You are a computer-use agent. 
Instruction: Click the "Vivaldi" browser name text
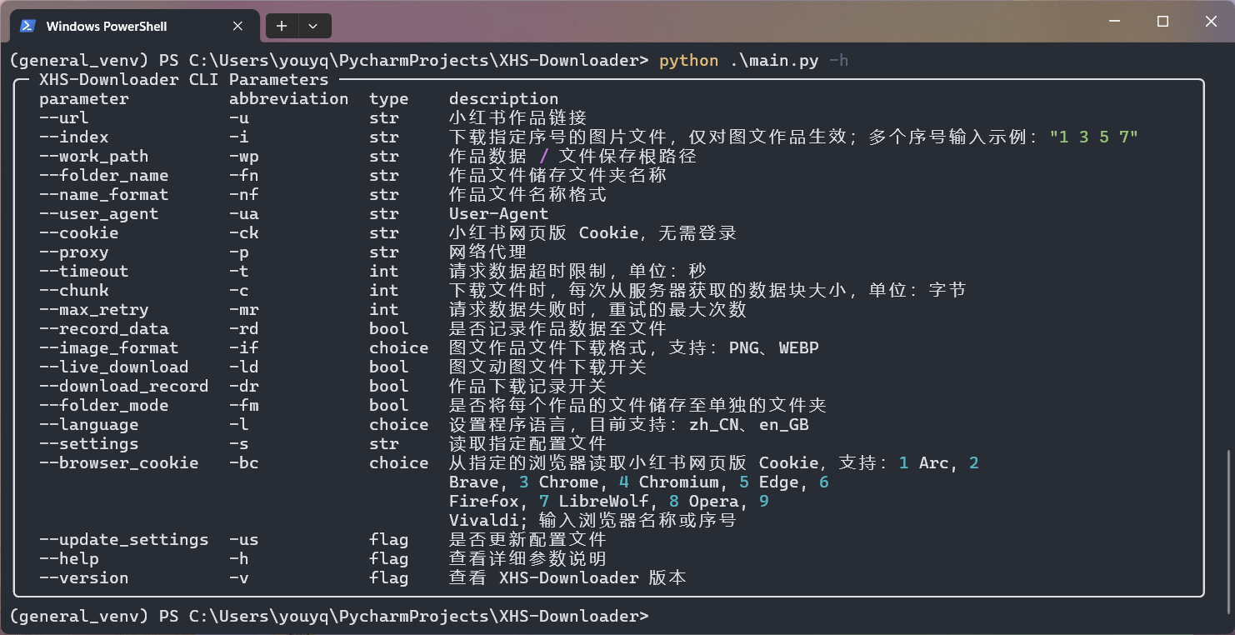pyautogui.click(x=484, y=520)
